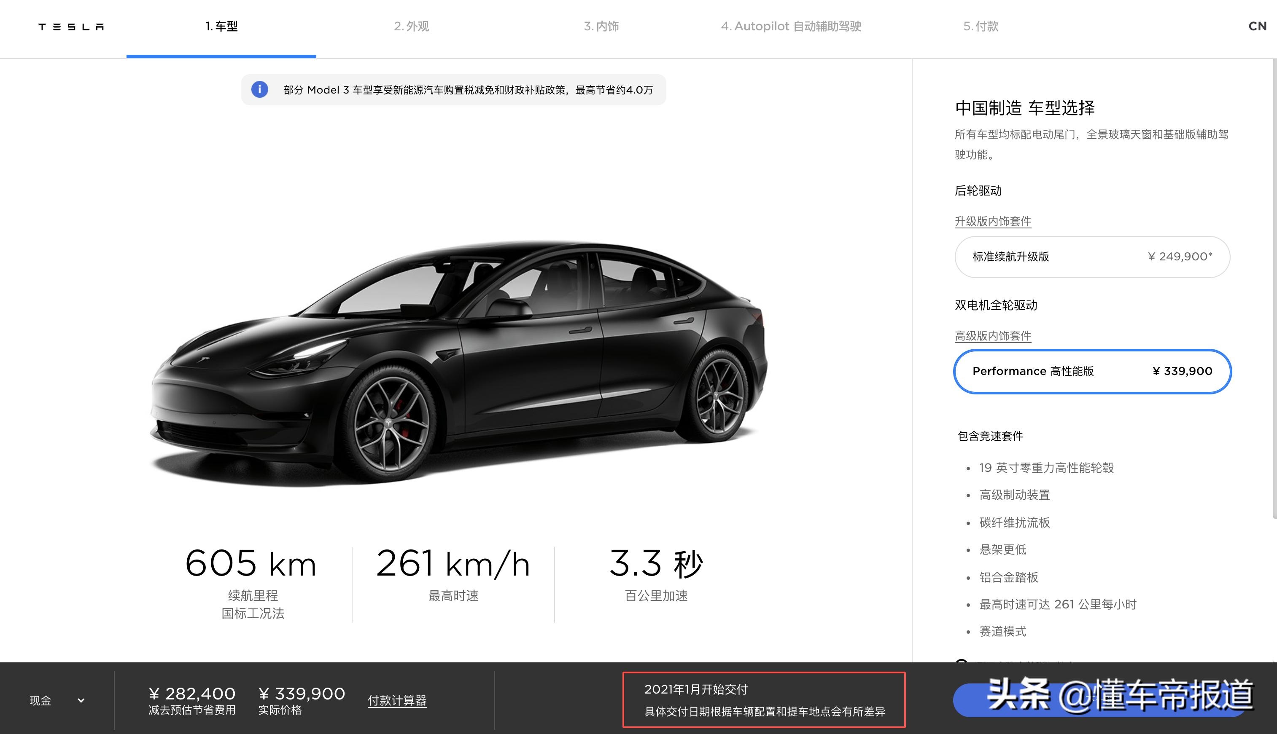Screen dimensions: 1277x734
Task: Click the 605 km range figure
Action: coord(251,563)
